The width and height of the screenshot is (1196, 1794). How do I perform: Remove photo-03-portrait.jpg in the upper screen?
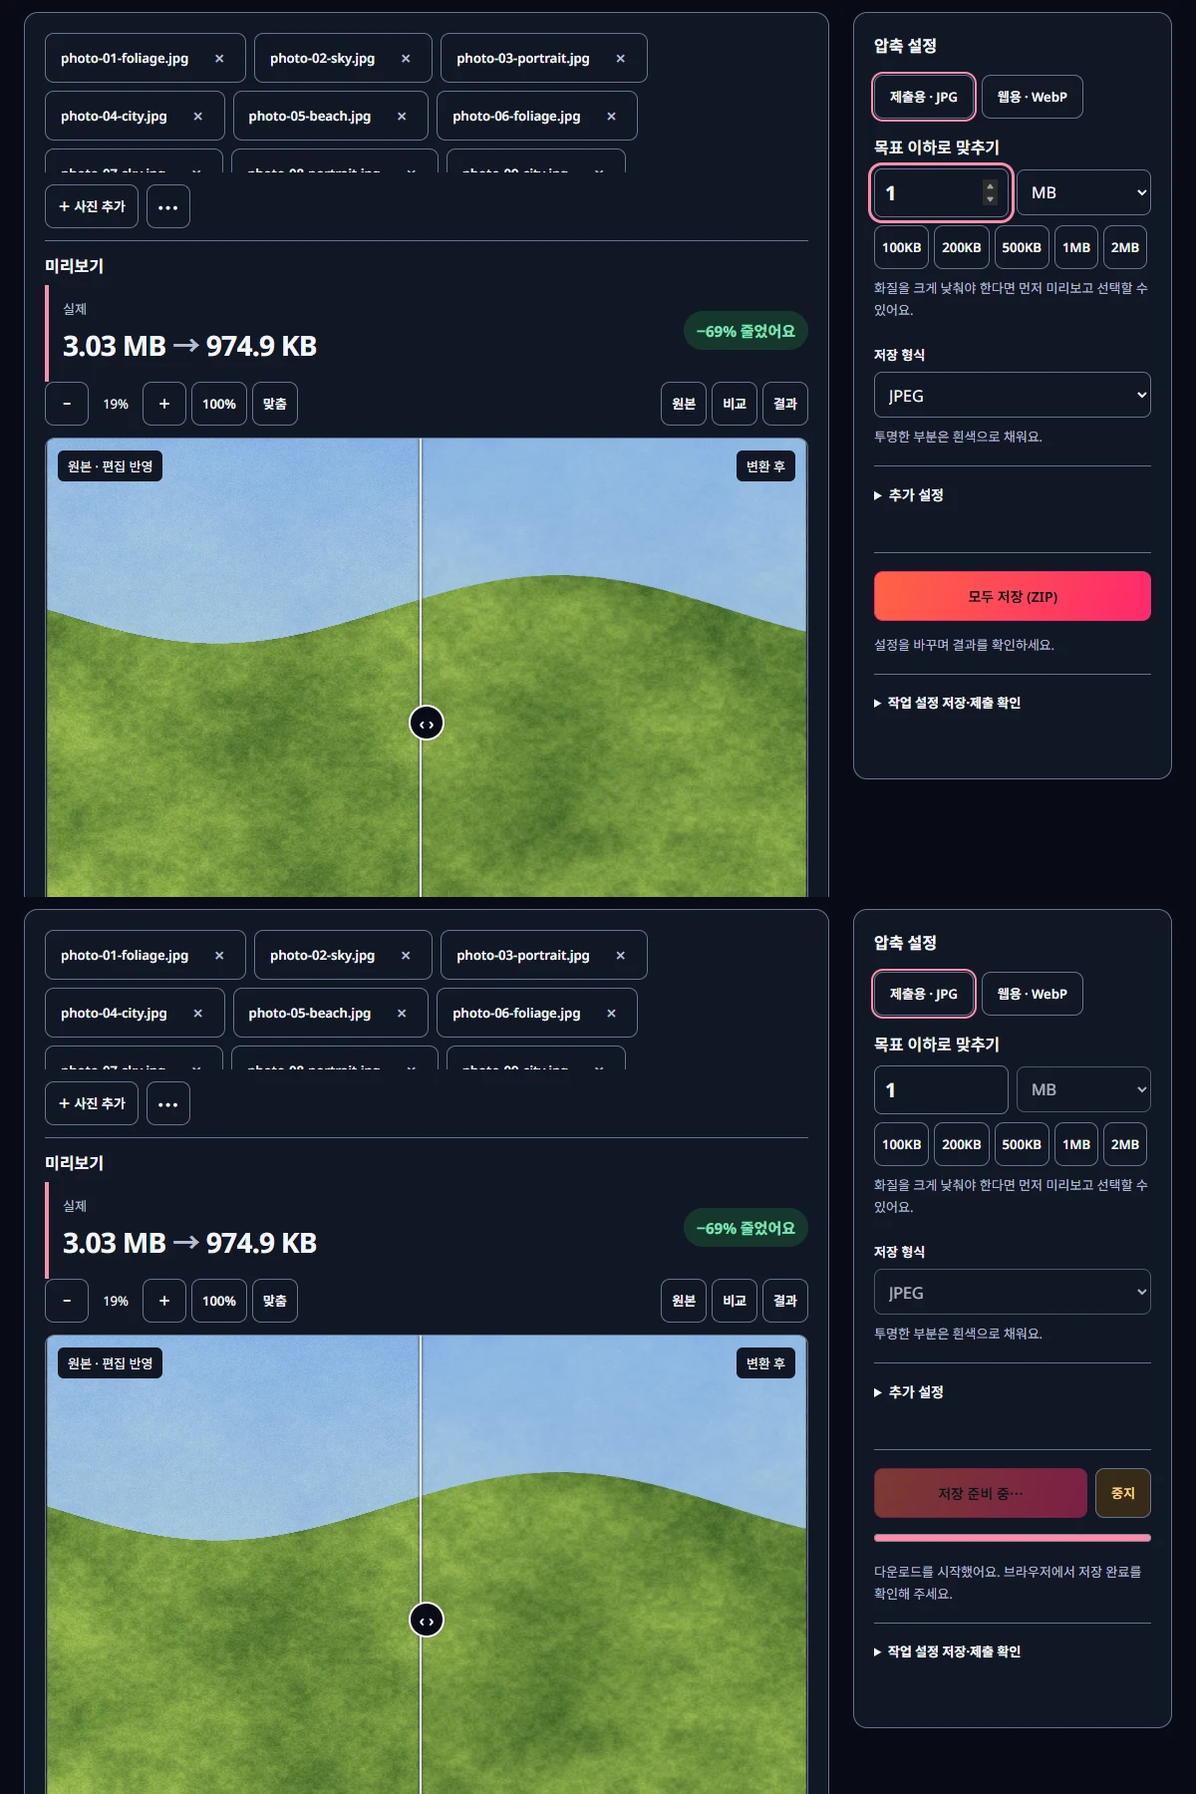(x=620, y=59)
